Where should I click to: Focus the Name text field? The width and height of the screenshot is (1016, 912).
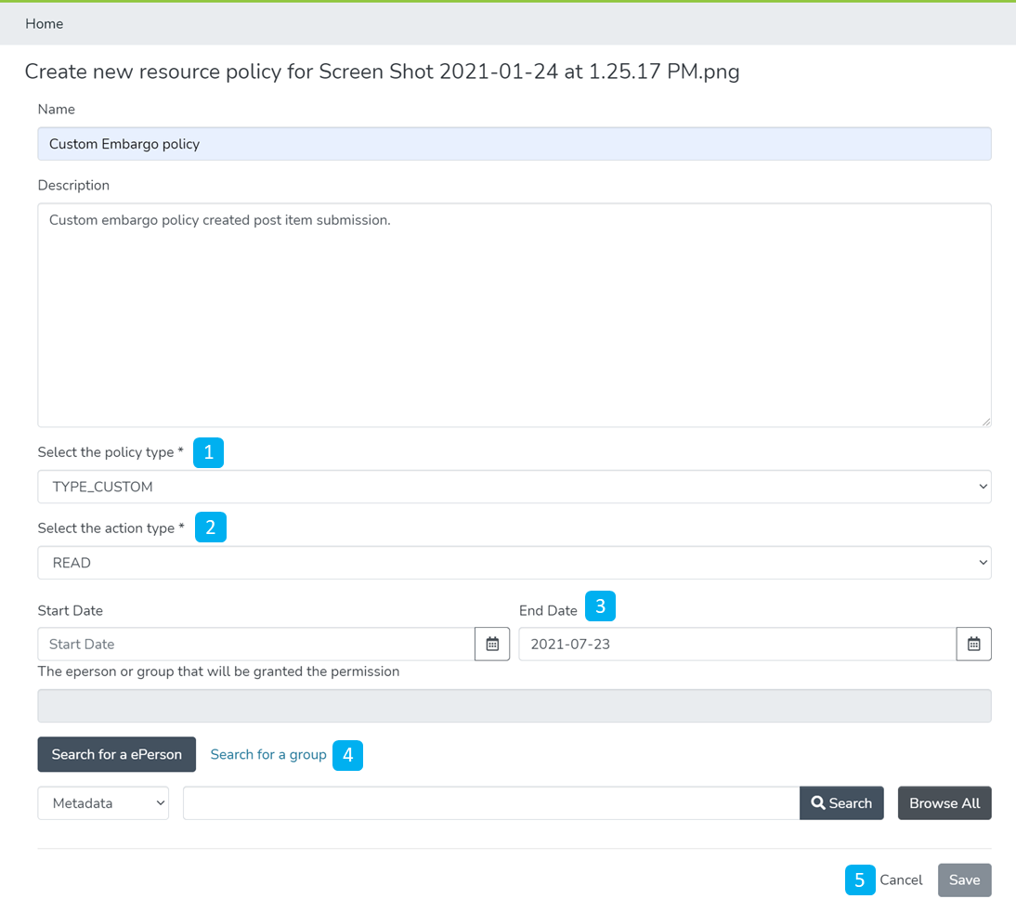coord(514,144)
